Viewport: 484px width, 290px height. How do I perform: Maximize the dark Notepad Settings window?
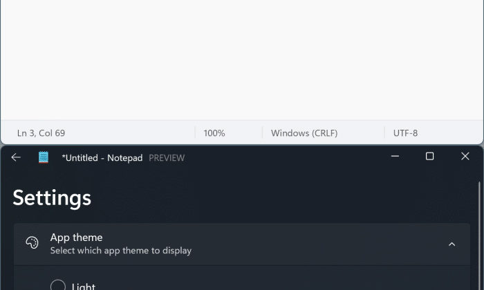pyautogui.click(x=429, y=156)
